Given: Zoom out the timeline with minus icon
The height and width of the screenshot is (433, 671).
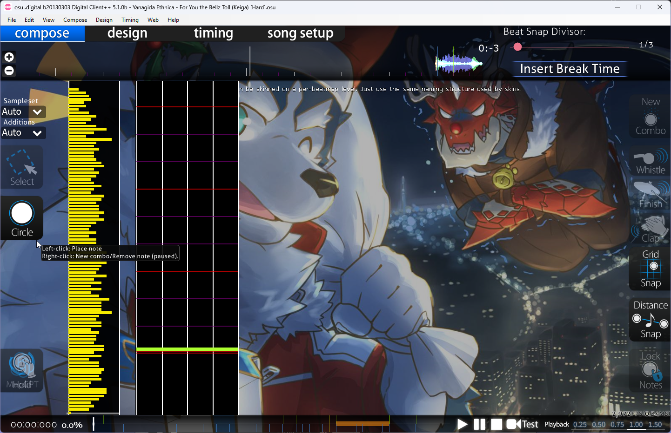Looking at the screenshot, I should pos(9,71).
